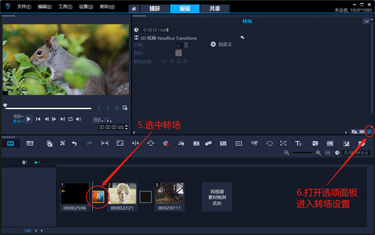Switch to the 共享 tab
375x235 pixels.
[215, 9]
